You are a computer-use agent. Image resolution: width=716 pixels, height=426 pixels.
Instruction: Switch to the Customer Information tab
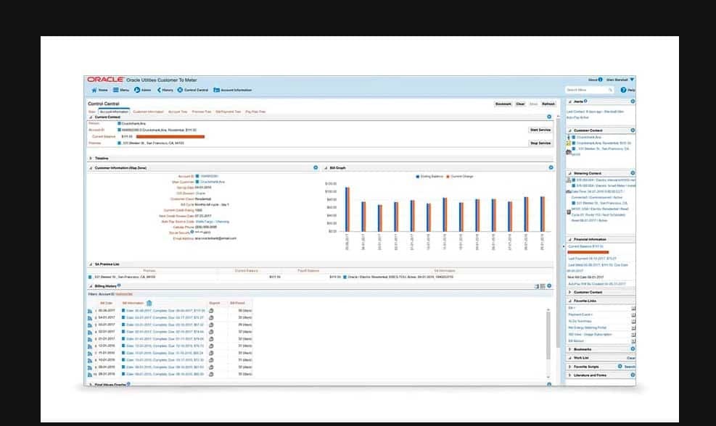(x=148, y=112)
